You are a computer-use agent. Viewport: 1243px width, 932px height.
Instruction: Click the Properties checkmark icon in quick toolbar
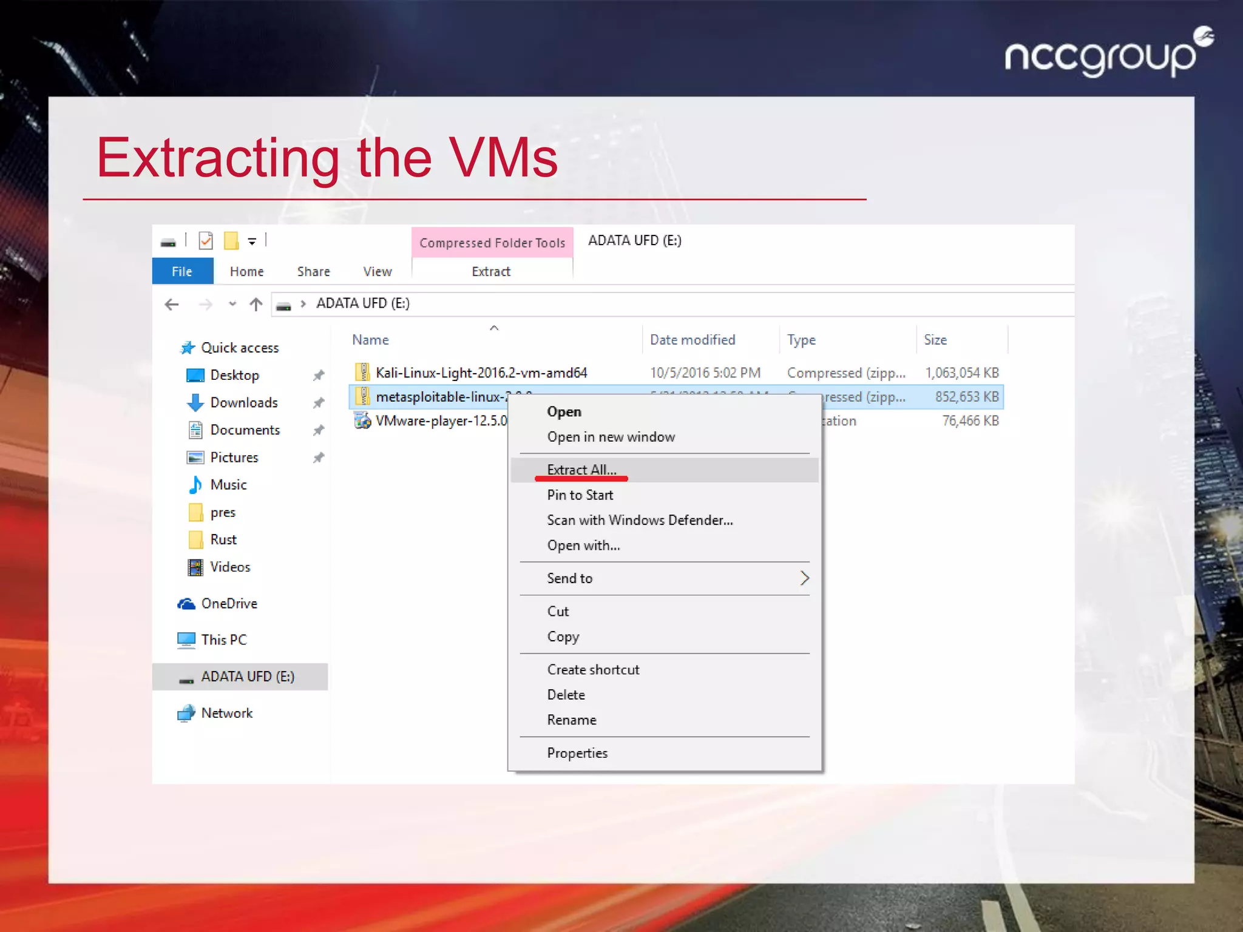(x=206, y=241)
